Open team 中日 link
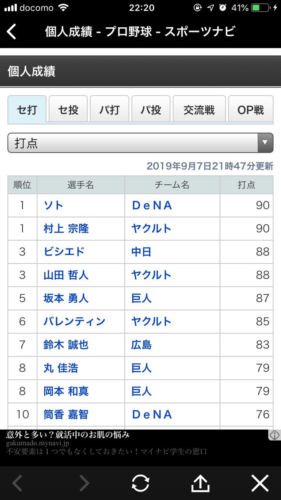This screenshot has width=281, height=500. click(x=141, y=252)
